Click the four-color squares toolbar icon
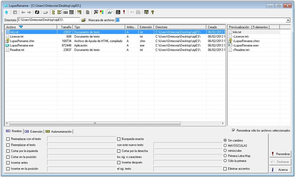 pyautogui.click(x=102, y=12)
